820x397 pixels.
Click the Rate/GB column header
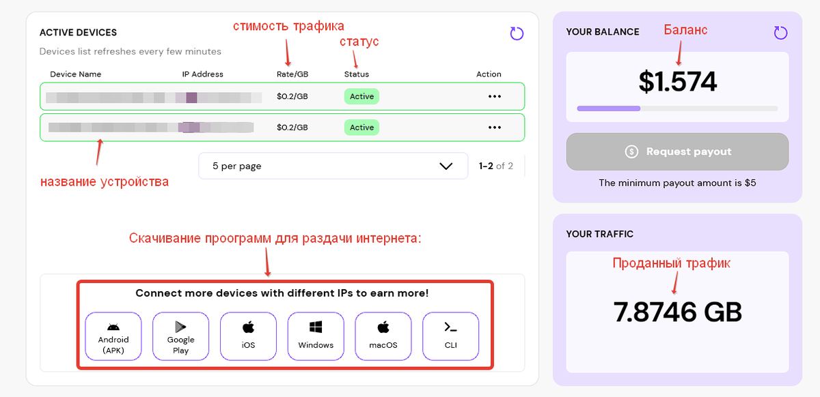pos(292,74)
